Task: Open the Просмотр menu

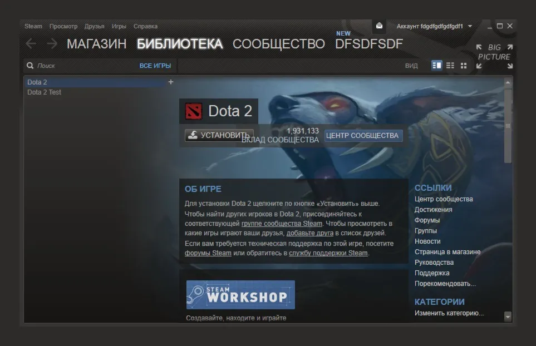Action: pyautogui.click(x=63, y=26)
